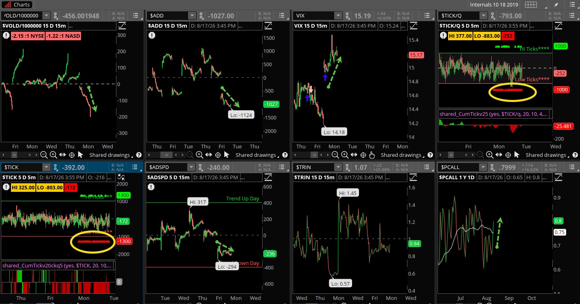Click the $TICK 5 D 5m chart title

pos(19,177)
